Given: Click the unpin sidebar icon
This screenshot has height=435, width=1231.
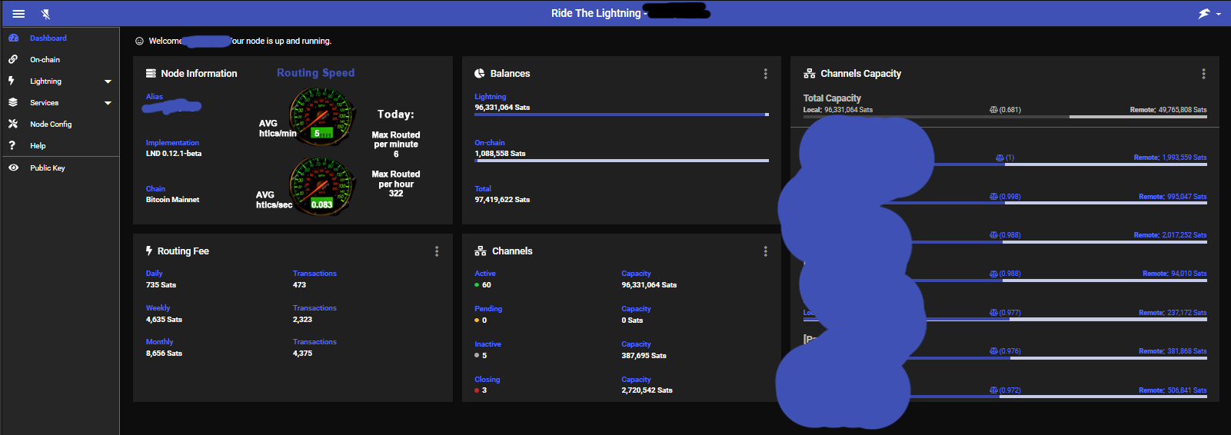Looking at the screenshot, I should tap(45, 14).
